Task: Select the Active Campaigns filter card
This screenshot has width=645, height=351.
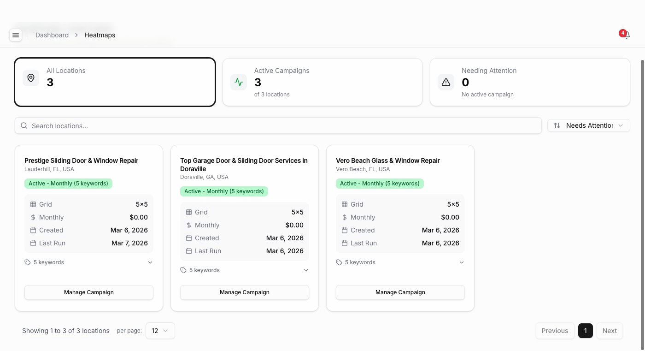Action: click(x=322, y=82)
